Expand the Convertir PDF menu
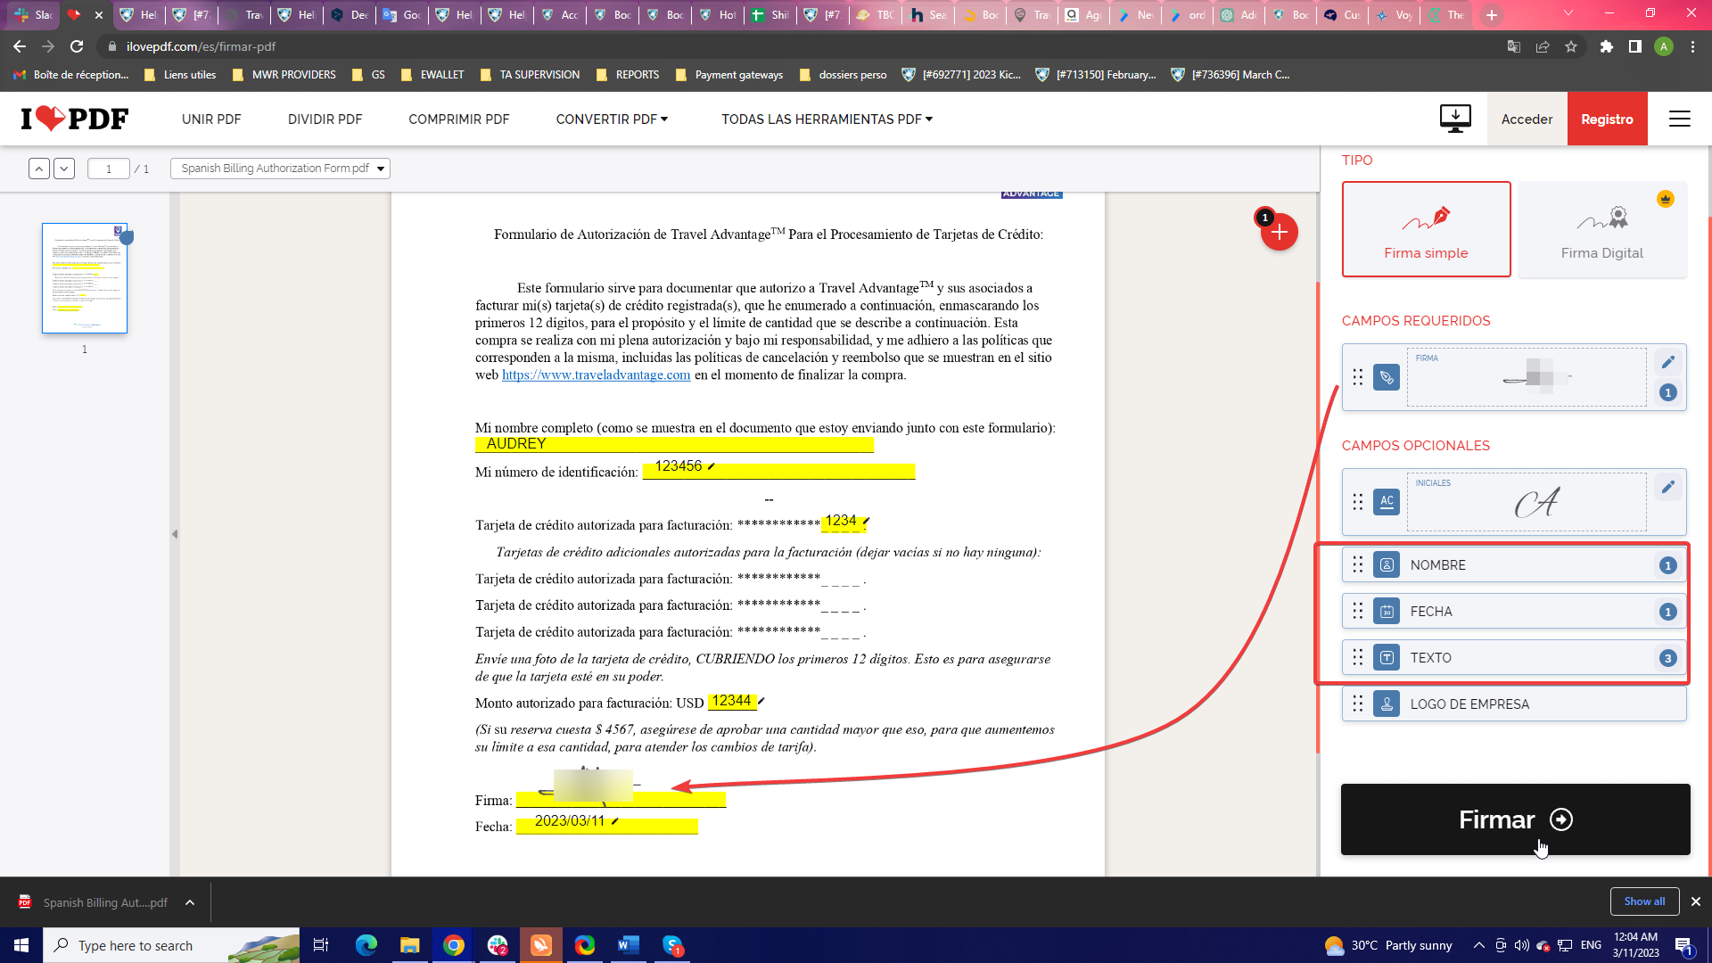 612,119
